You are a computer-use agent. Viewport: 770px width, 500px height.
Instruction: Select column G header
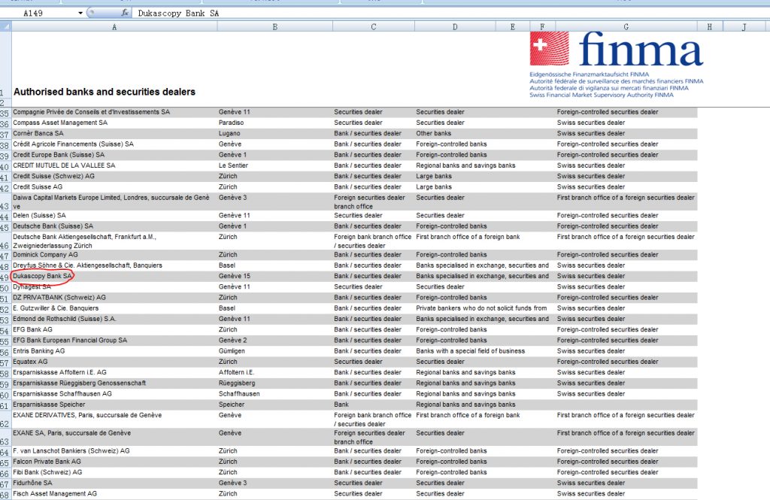point(626,27)
